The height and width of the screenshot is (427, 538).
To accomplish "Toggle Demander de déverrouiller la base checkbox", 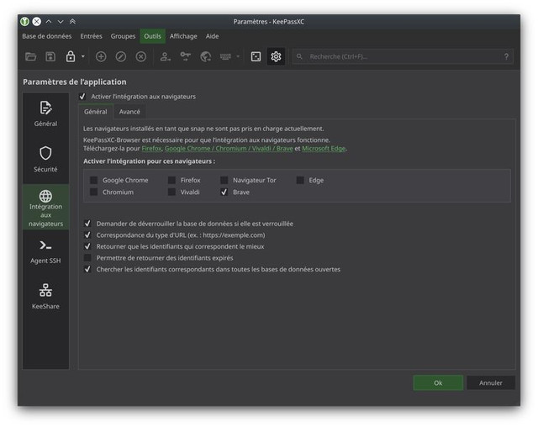I will [x=87, y=224].
